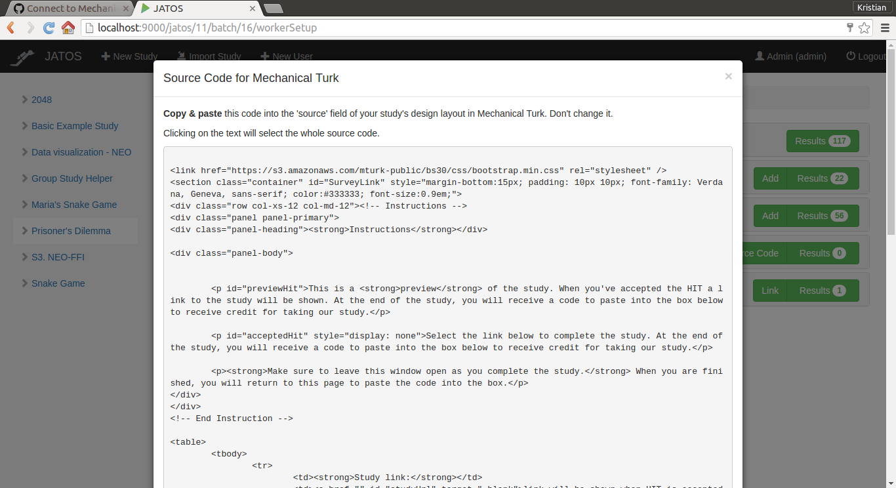This screenshot has height=488, width=896.
Task: Click the Kristian profile button
Action: (872, 7)
